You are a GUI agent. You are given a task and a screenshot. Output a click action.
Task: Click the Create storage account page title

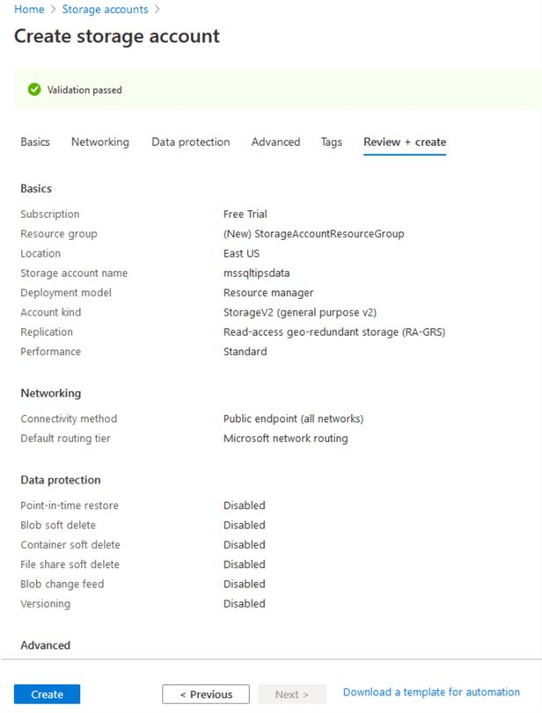pyautogui.click(x=117, y=37)
